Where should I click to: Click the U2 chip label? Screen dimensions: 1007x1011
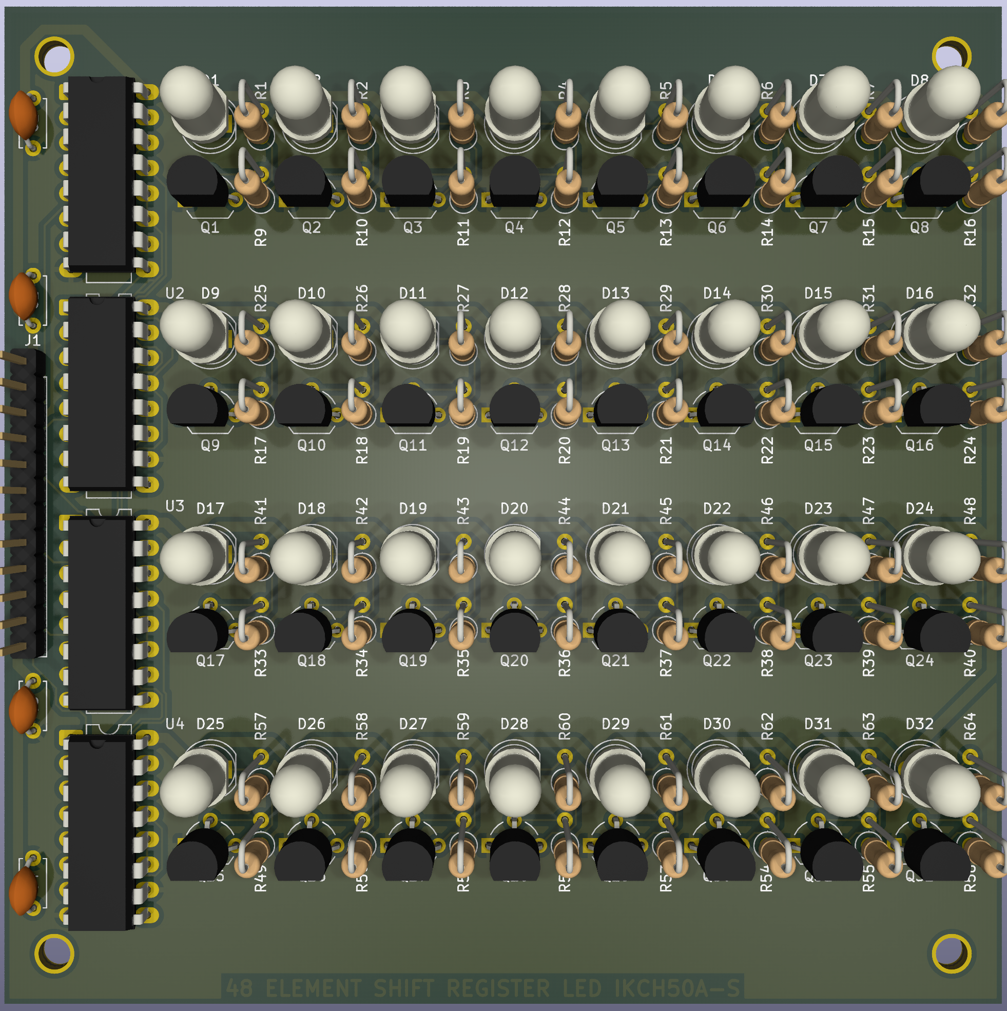[175, 293]
